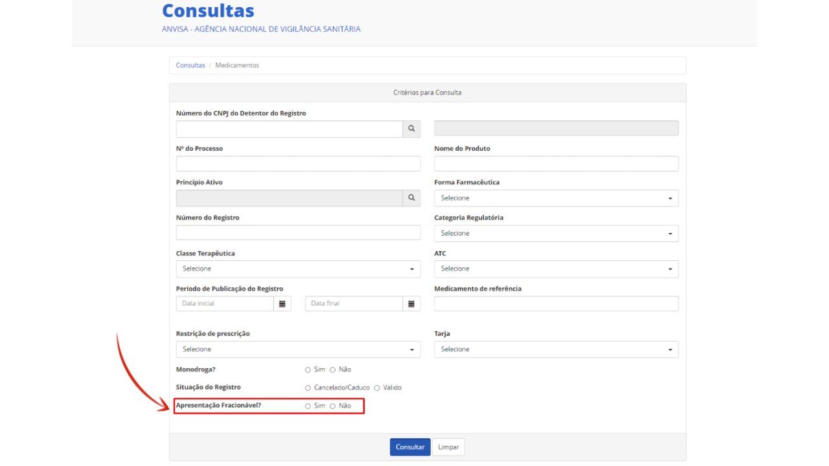Choose Válido for Situação do Registro

point(377,388)
